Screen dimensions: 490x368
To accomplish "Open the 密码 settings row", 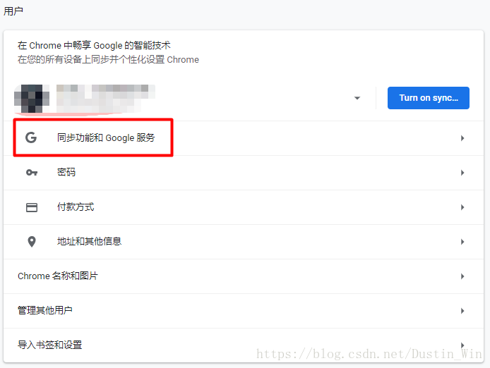I will (x=244, y=173).
